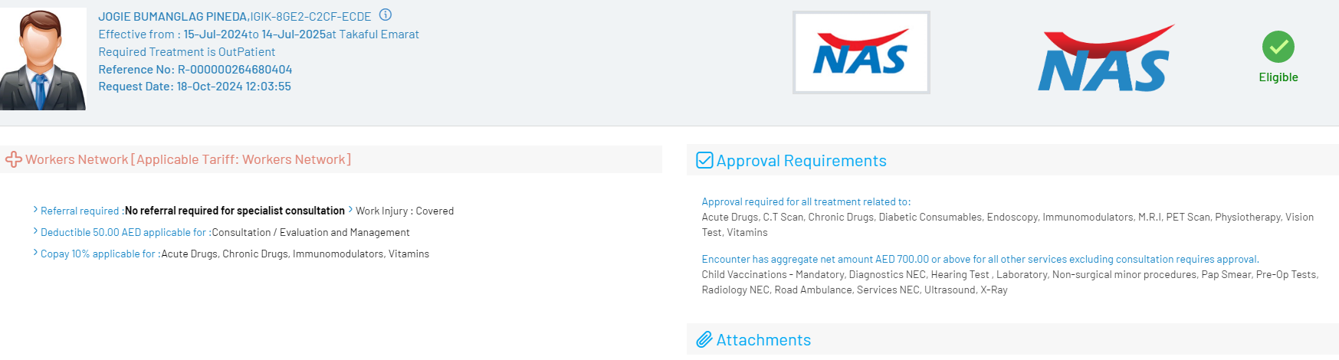Click the Takaful Emarat text
Viewport: 1339px width, 360px height.
[379, 34]
